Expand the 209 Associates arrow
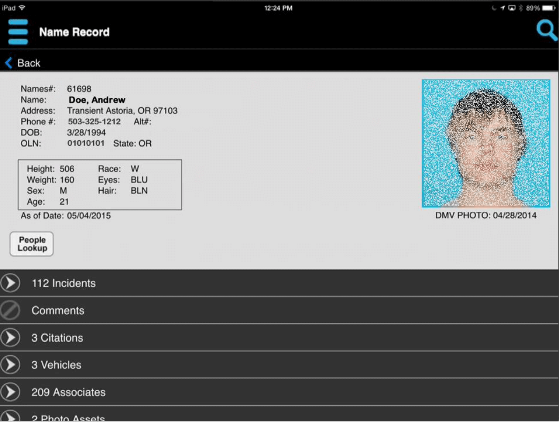The width and height of the screenshot is (559, 422). (10, 392)
